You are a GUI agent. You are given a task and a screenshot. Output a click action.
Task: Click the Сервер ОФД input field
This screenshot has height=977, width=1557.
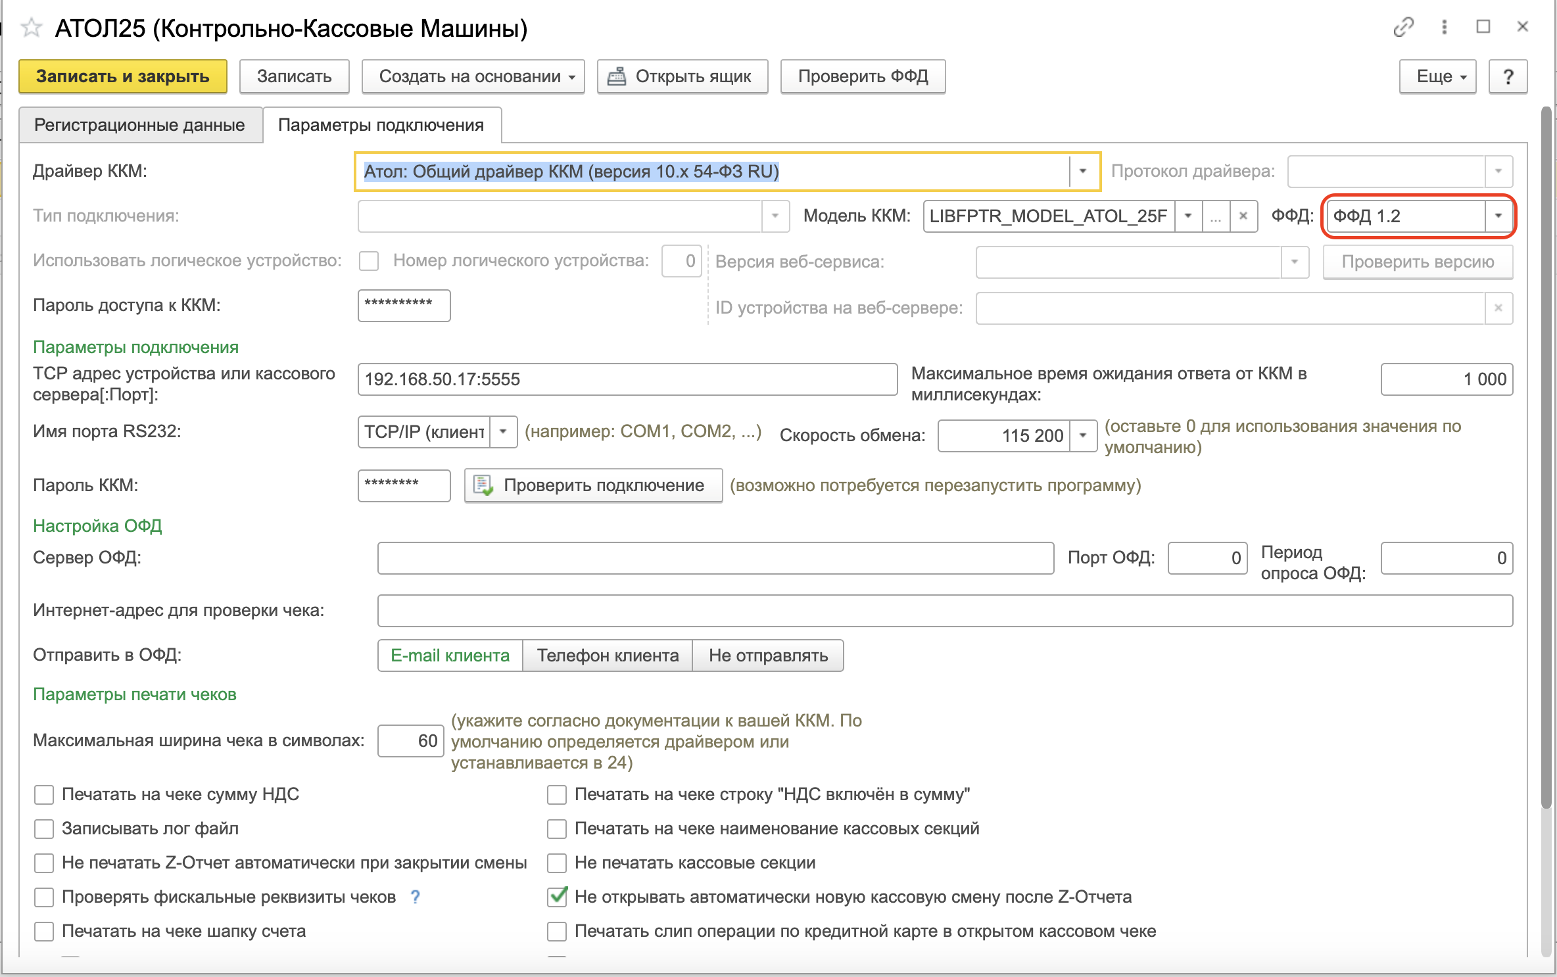pos(715,558)
